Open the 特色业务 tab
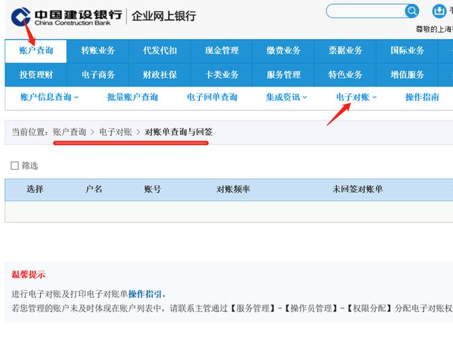 [345, 74]
